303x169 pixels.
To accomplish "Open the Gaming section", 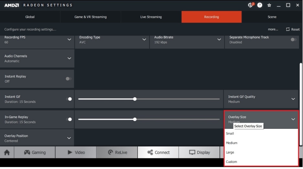I will click(x=35, y=153).
